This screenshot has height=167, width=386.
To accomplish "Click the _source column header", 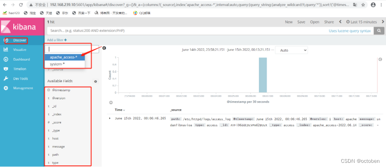I will pos(176,110).
